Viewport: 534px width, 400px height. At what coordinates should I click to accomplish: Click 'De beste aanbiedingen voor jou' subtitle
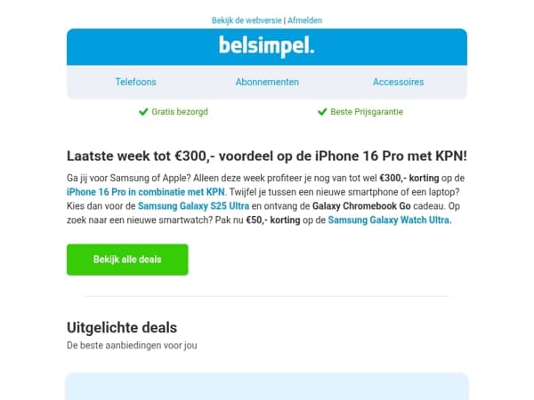coord(132,345)
